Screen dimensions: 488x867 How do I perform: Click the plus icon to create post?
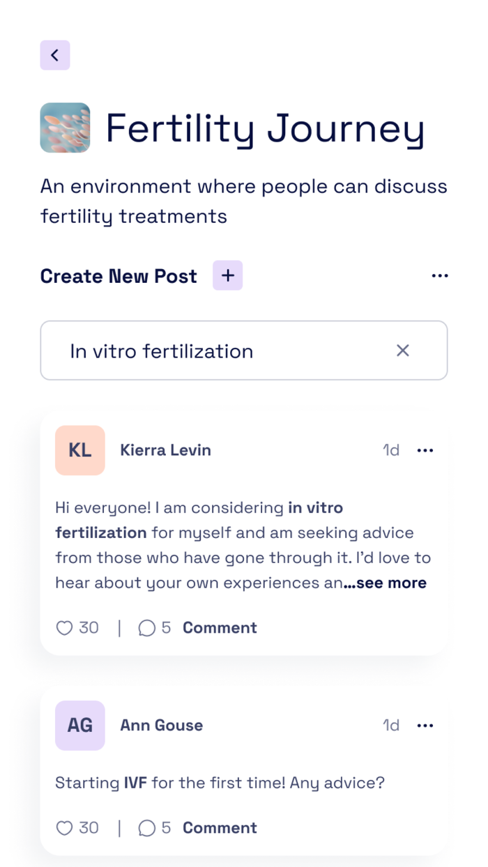coord(227,276)
